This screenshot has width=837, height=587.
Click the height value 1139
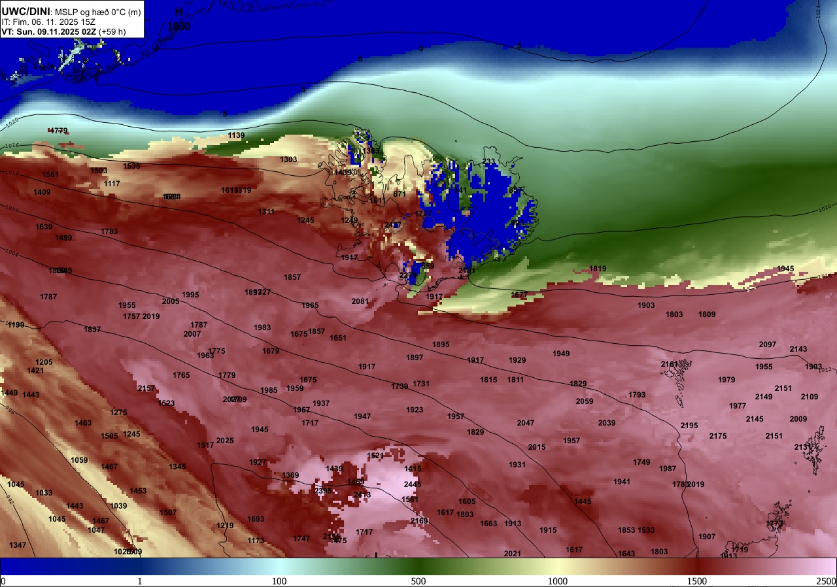[x=236, y=135]
